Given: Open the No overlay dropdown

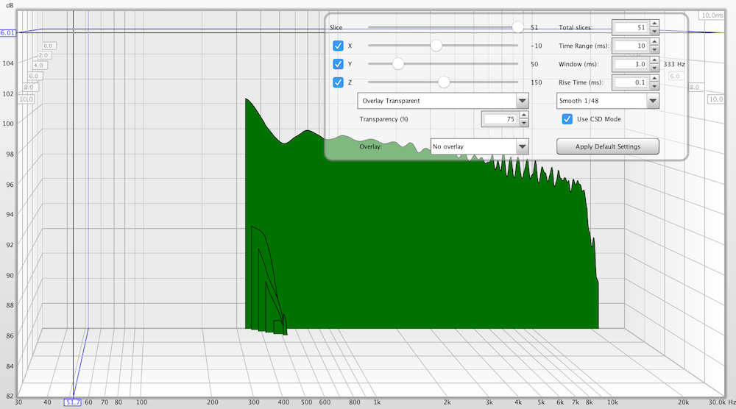Looking at the screenshot, I should pos(479,146).
